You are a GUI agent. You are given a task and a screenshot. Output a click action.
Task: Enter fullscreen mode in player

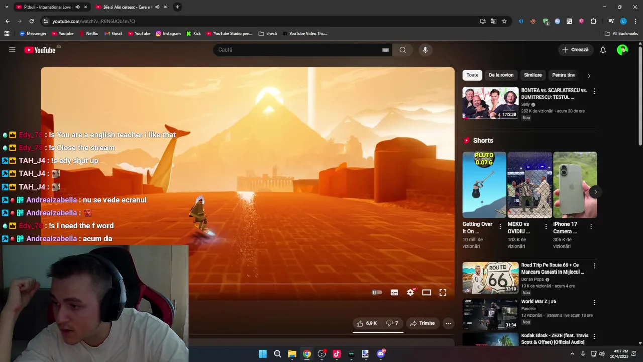(443, 292)
